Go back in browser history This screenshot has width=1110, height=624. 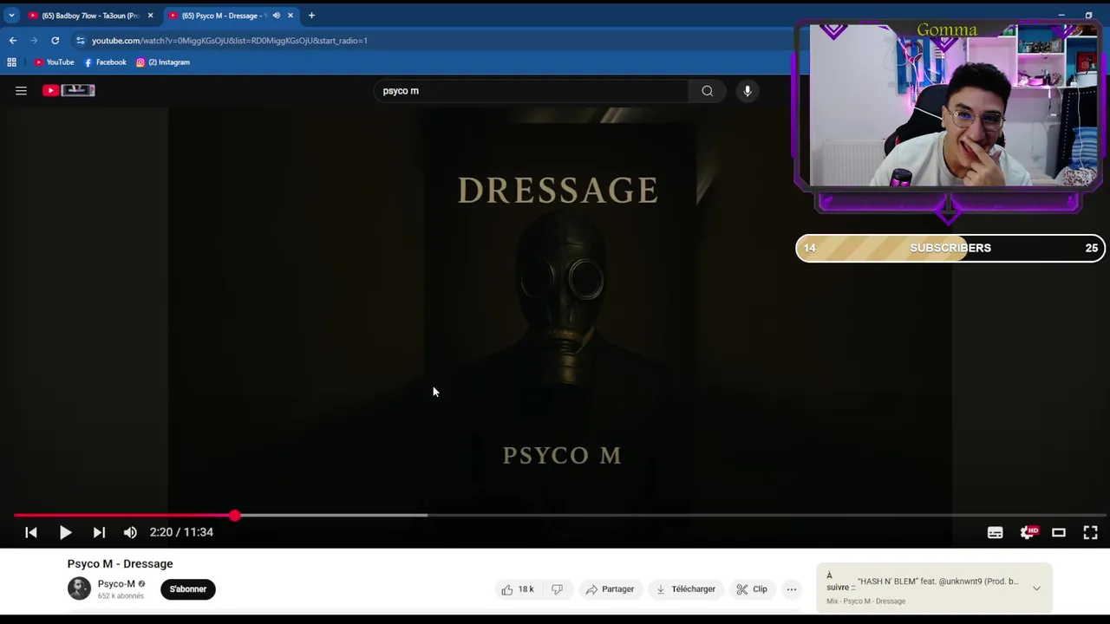(13, 41)
